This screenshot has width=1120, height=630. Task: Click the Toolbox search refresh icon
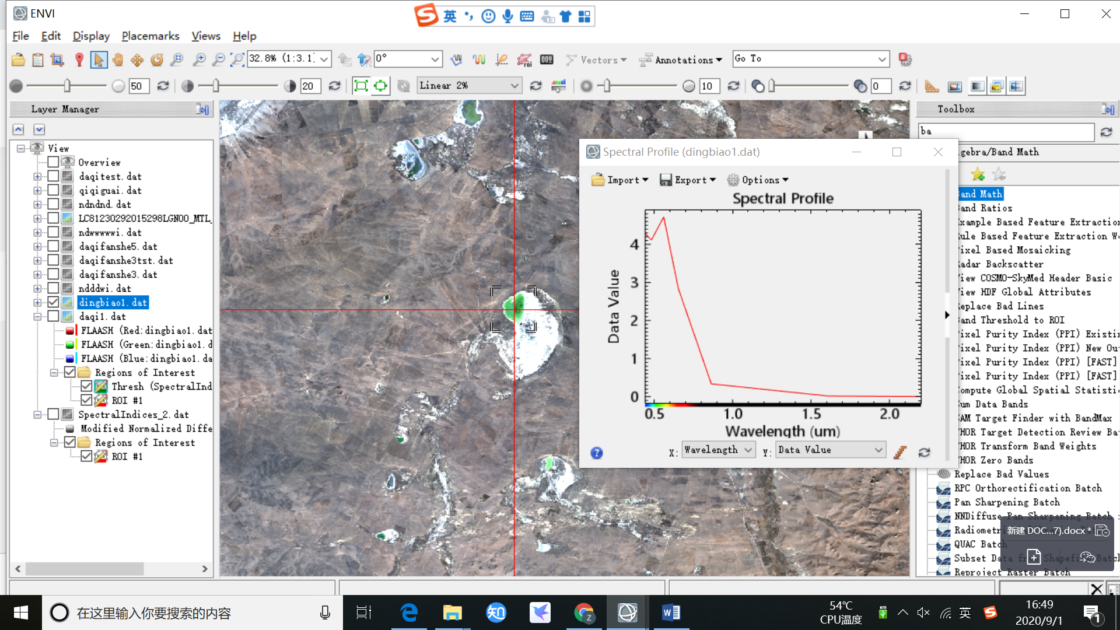point(1106,132)
